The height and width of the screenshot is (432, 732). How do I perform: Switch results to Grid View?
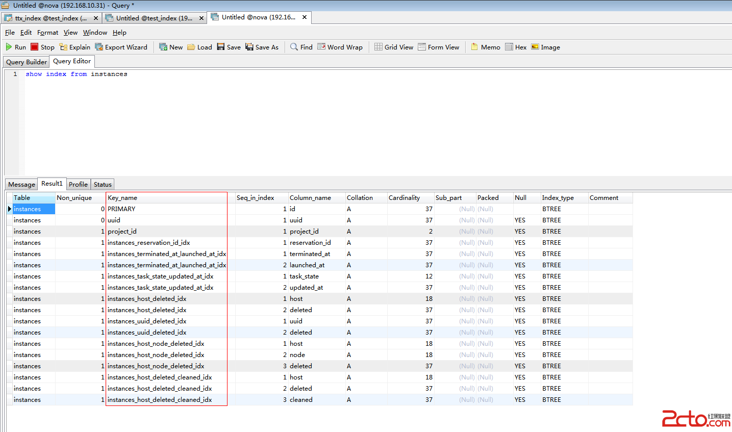point(393,47)
